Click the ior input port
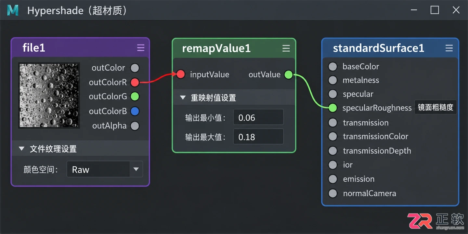This screenshot has height=234, width=468. click(333, 165)
